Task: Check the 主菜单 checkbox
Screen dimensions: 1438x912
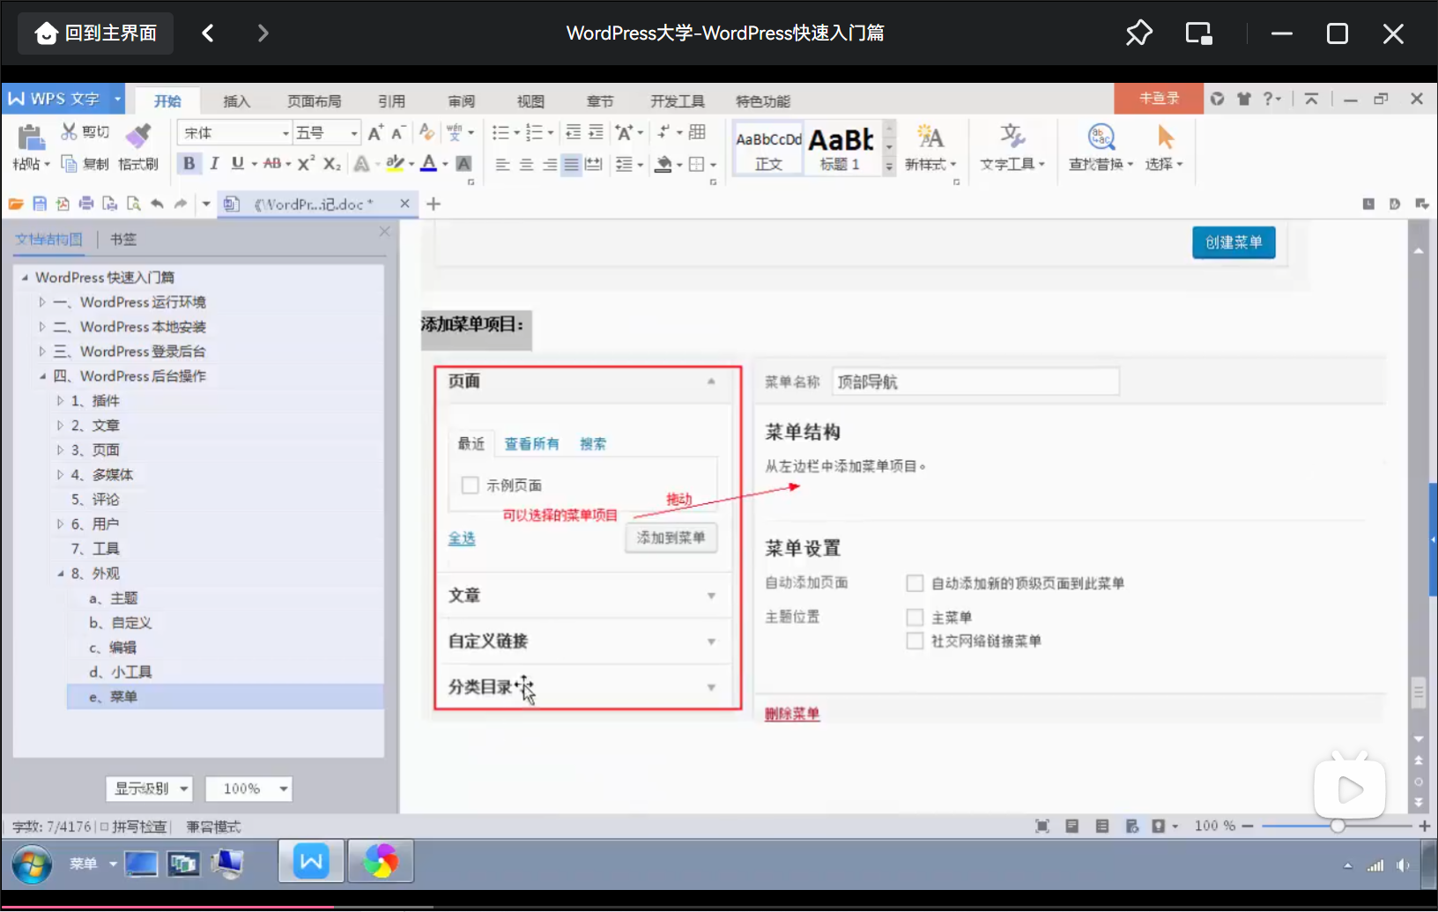Action: [x=915, y=617]
